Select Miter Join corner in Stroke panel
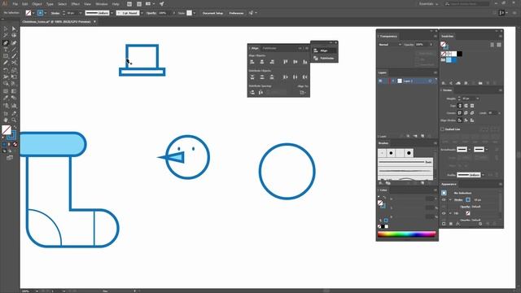This screenshot has height=293, width=521. point(460,113)
